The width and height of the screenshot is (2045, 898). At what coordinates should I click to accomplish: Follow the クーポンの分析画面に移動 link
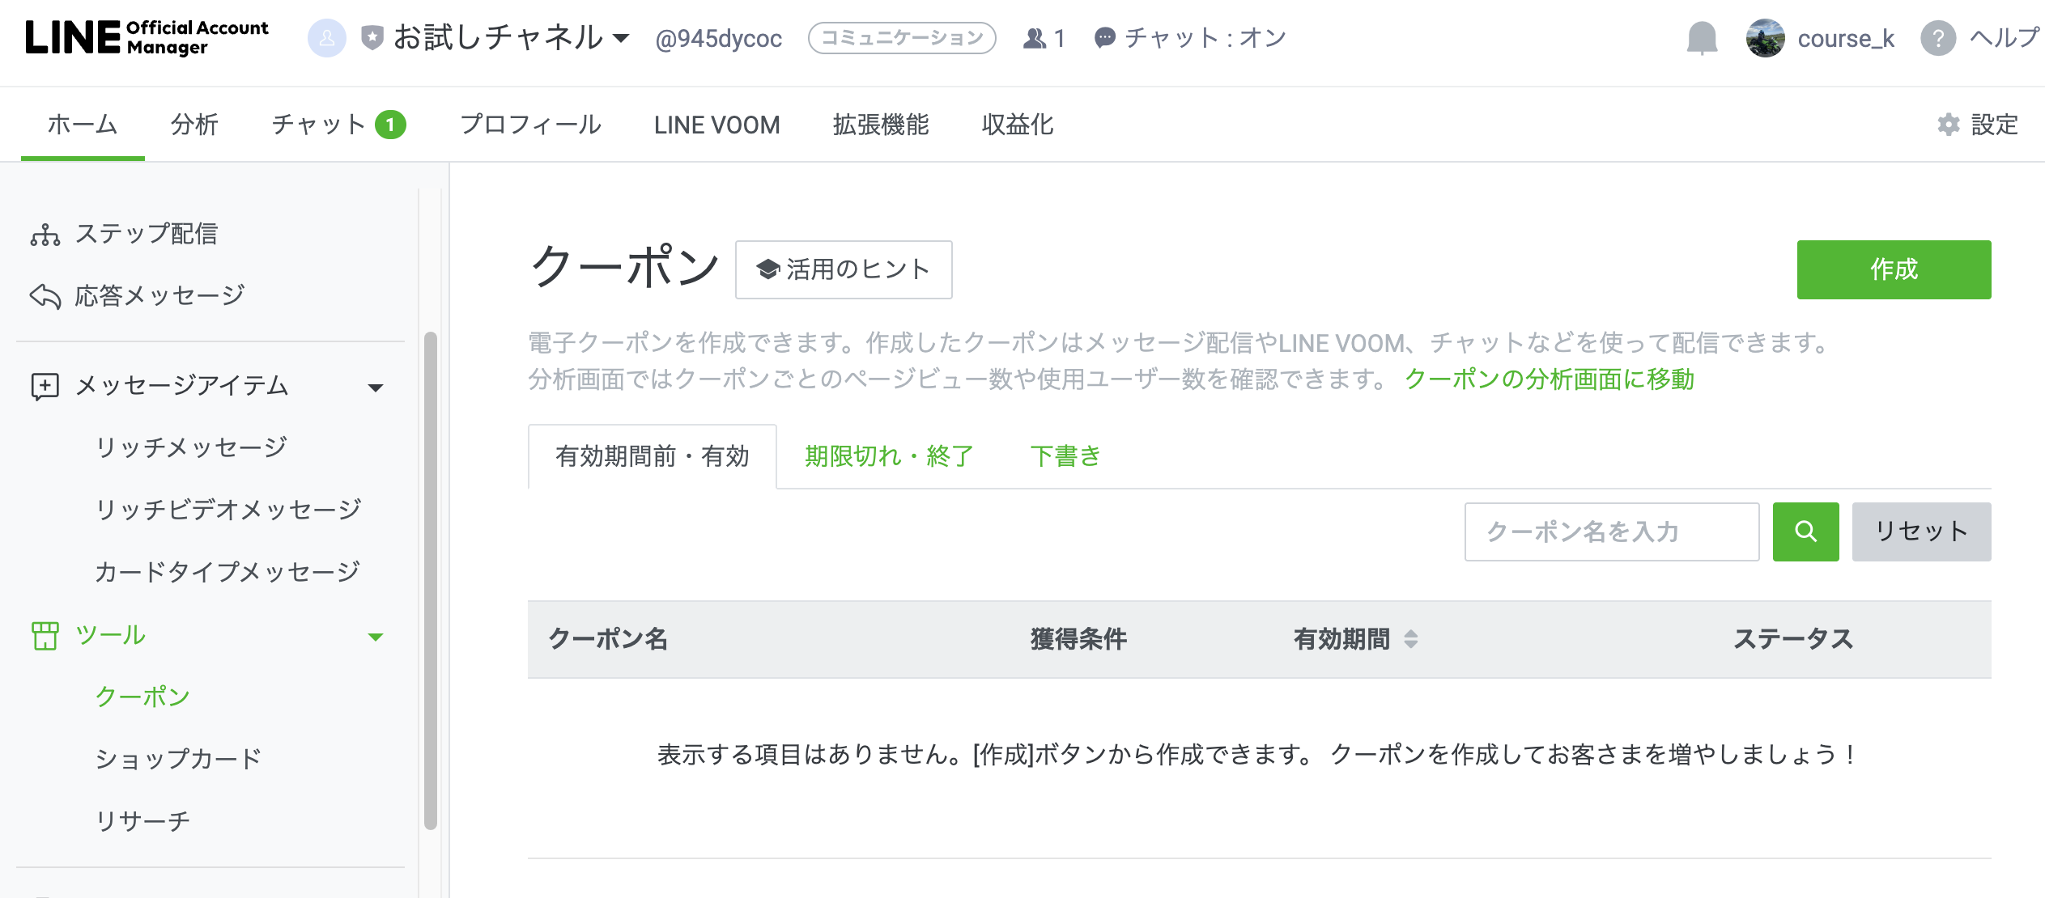(x=1550, y=379)
